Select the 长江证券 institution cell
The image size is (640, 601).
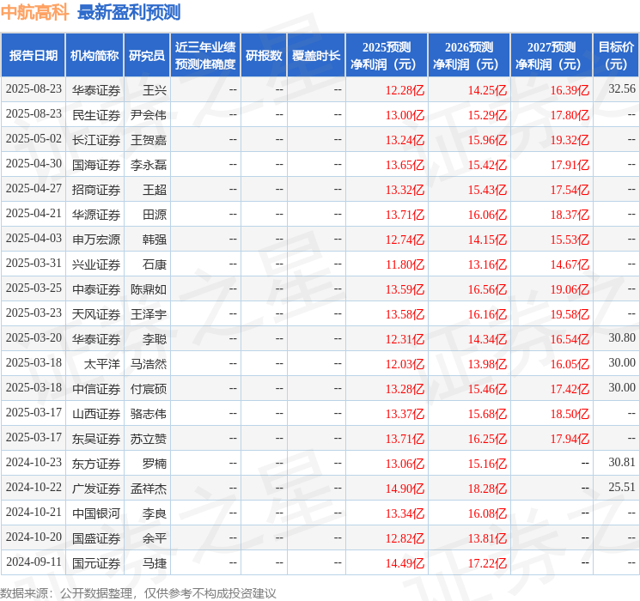[x=96, y=140]
